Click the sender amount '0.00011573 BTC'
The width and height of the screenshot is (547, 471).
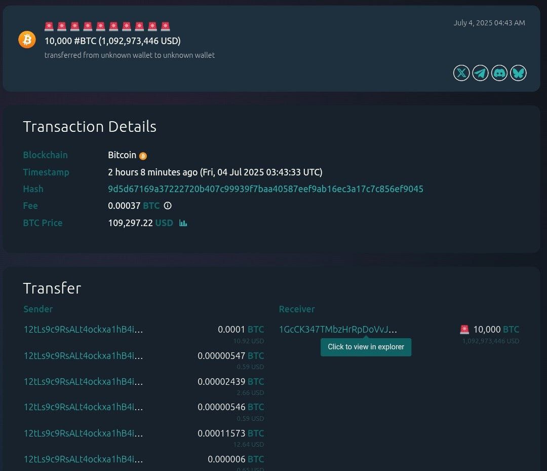[230, 433]
